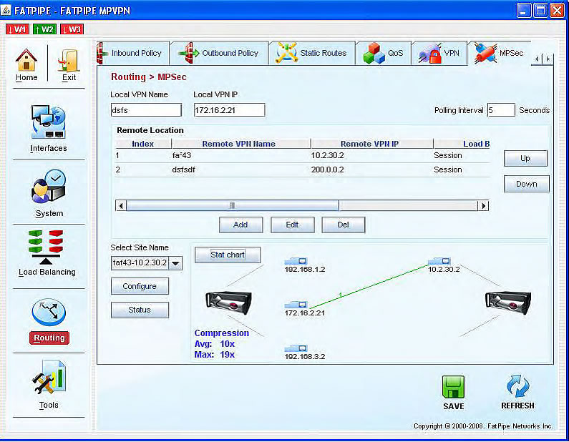
Task: Click the 172.16.2.21 link node icon
Action: pos(296,305)
